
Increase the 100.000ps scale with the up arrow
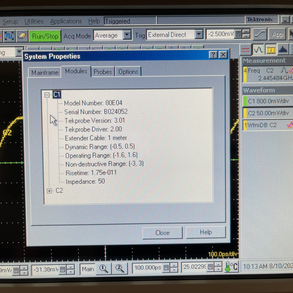pyautogui.click(x=174, y=265)
